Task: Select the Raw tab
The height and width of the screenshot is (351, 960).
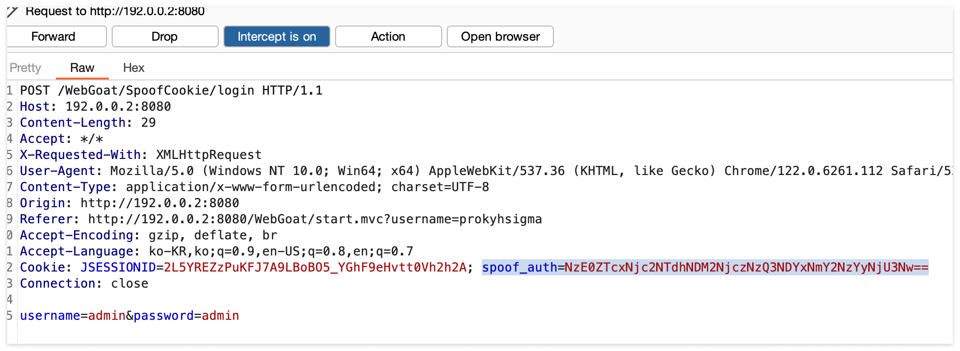Action: [82, 68]
